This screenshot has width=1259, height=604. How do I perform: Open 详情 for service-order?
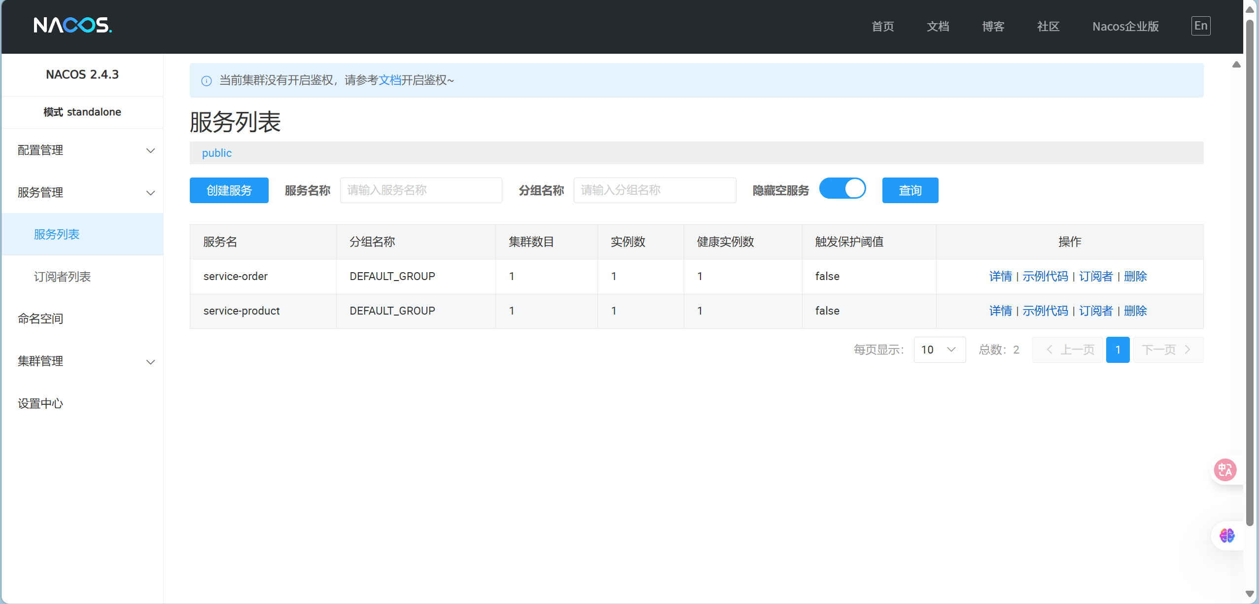point(1000,276)
